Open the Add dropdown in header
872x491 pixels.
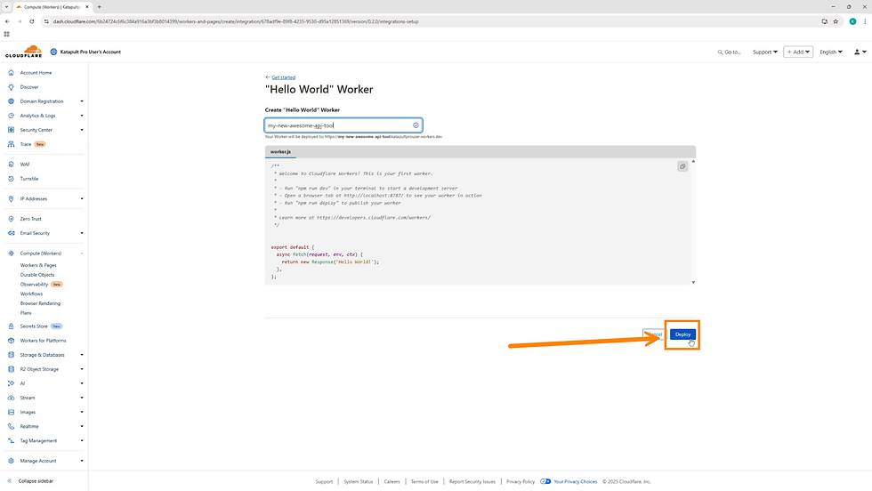(x=798, y=52)
